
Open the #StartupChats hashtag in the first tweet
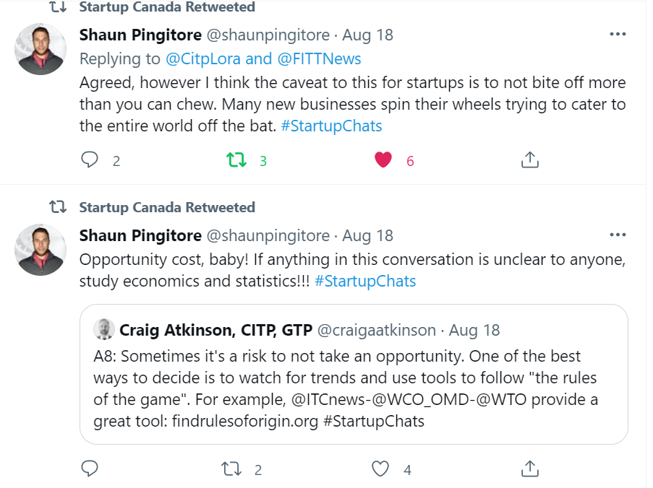(x=331, y=126)
